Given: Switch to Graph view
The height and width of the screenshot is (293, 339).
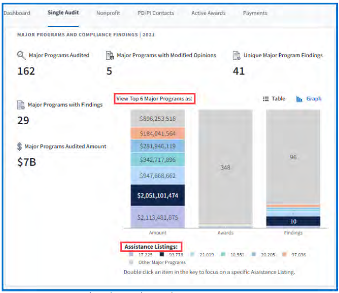Looking at the screenshot, I should tap(309, 99).
